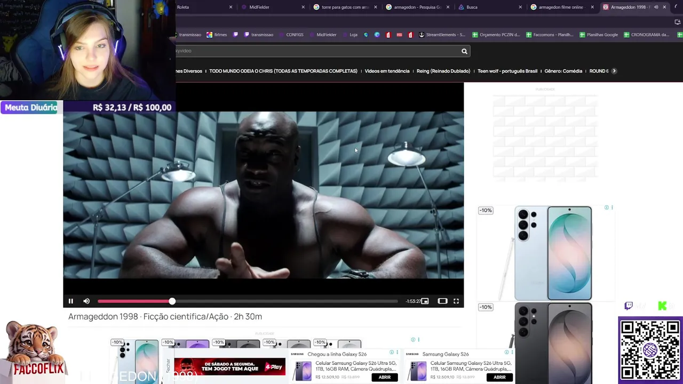Open the Loja bookmark
Viewport: 683px width, 384px height.
pyautogui.click(x=350, y=35)
